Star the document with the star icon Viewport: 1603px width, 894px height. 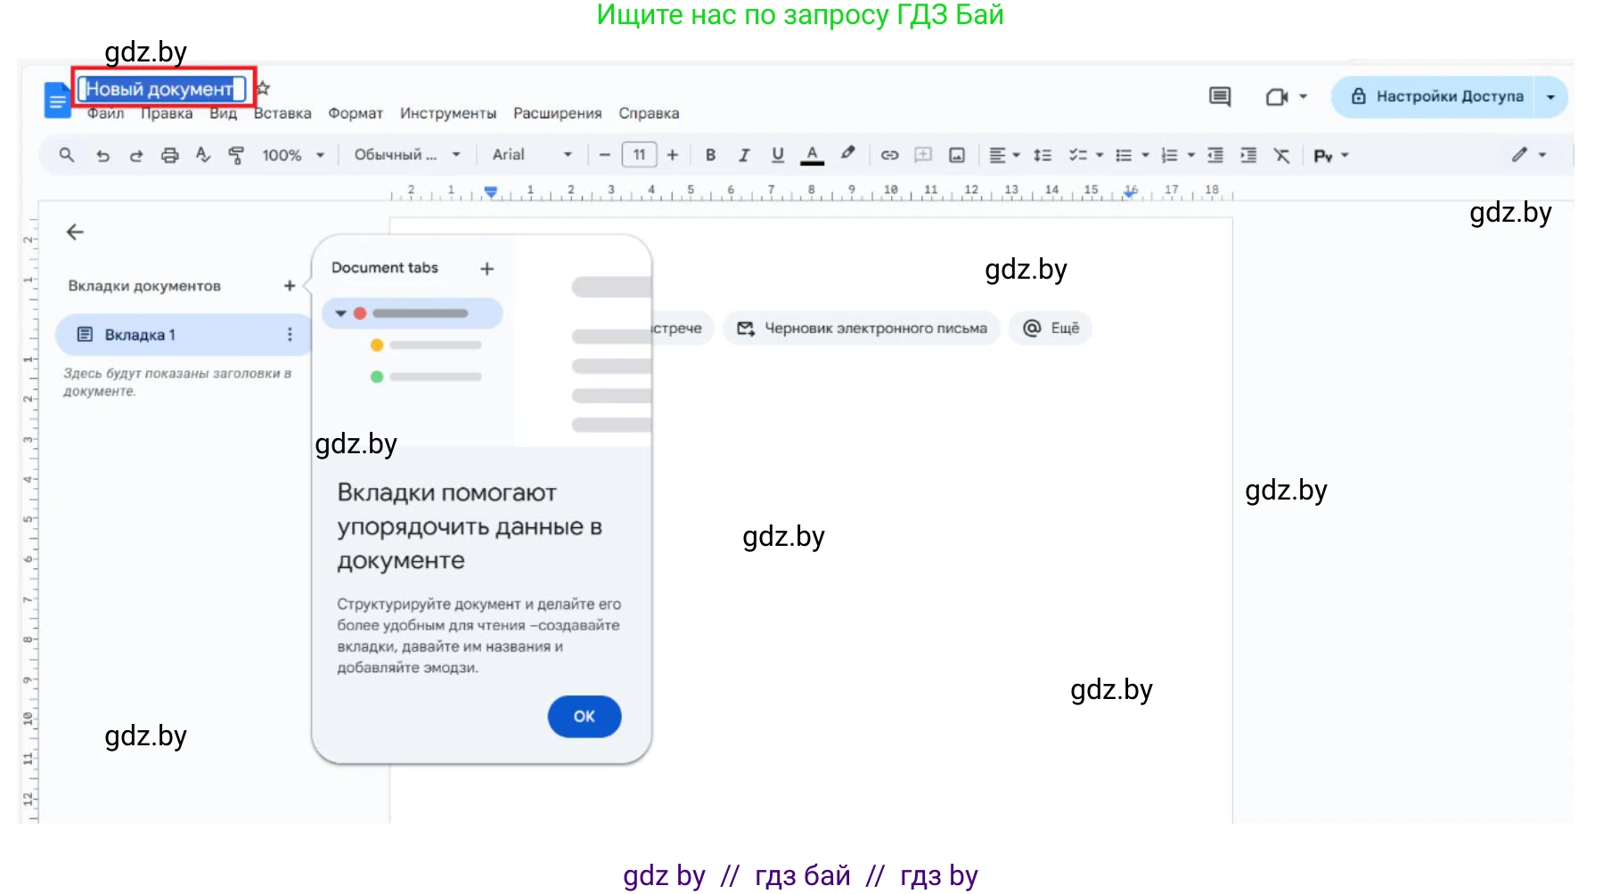click(x=263, y=88)
